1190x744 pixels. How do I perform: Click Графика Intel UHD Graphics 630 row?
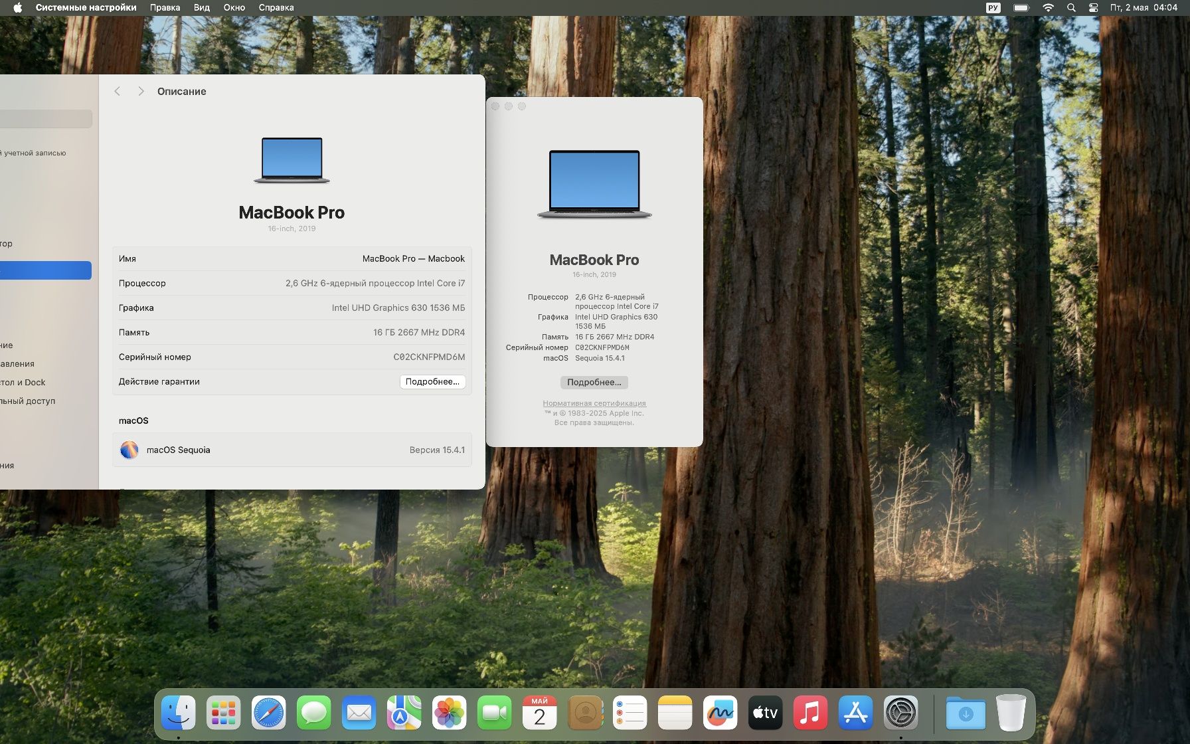[292, 308]
